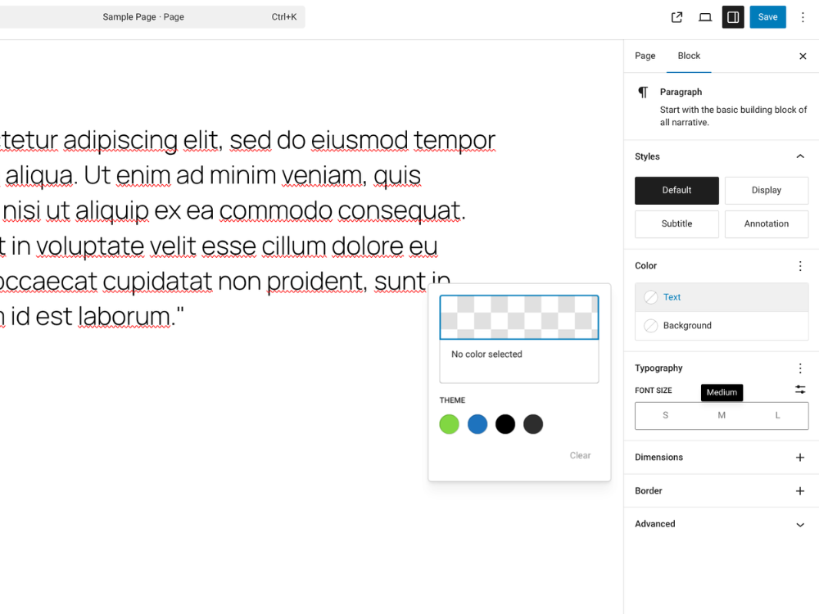The height and width of the screenshot is (614, 819).
Task: Click the Paragraph block icon
Action: coord(643,92)
